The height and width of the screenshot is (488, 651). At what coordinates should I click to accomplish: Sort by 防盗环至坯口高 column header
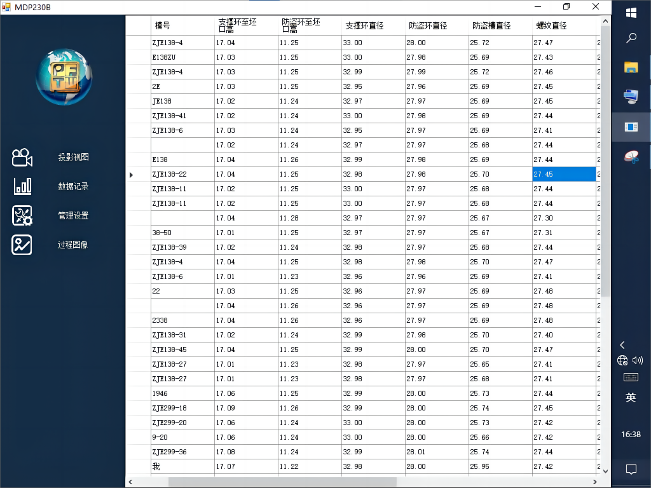310,25
